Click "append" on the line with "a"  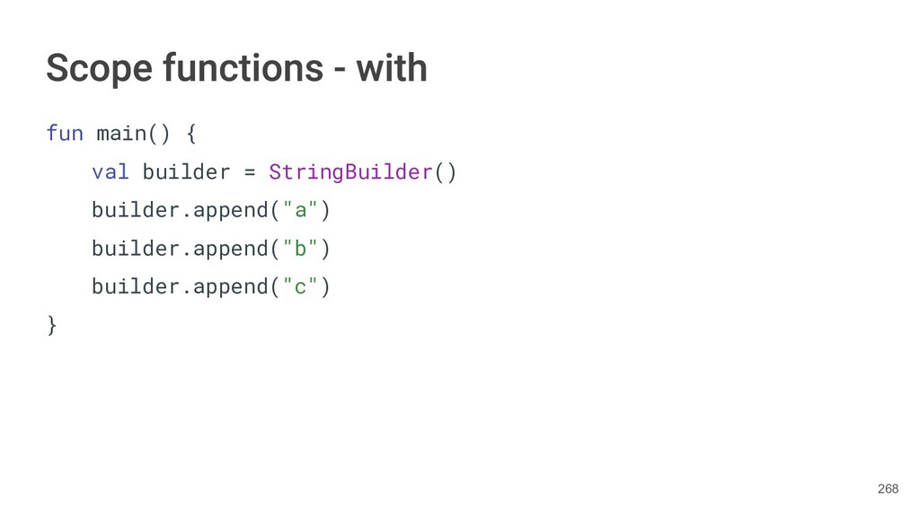tap(231, 210)
